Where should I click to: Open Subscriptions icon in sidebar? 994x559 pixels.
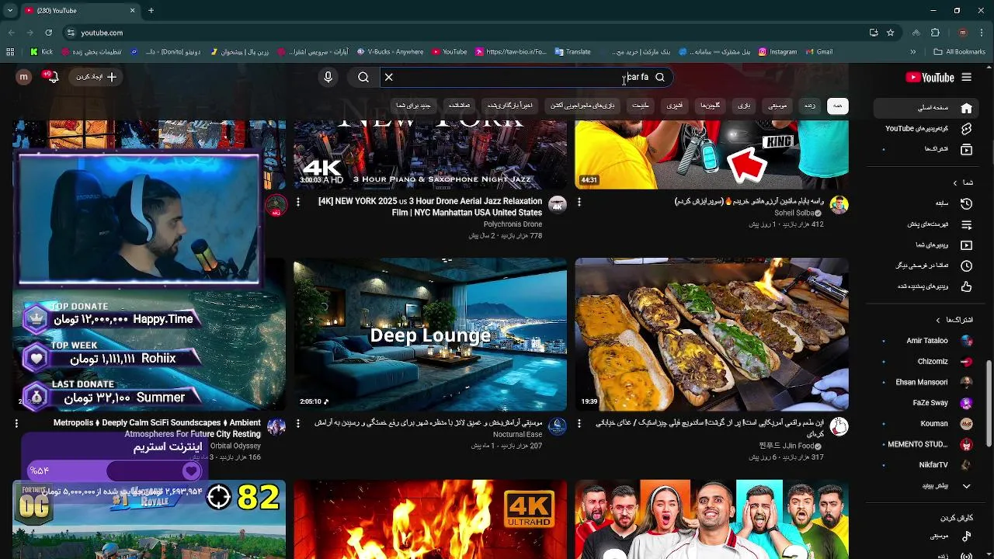click(966, 148)
